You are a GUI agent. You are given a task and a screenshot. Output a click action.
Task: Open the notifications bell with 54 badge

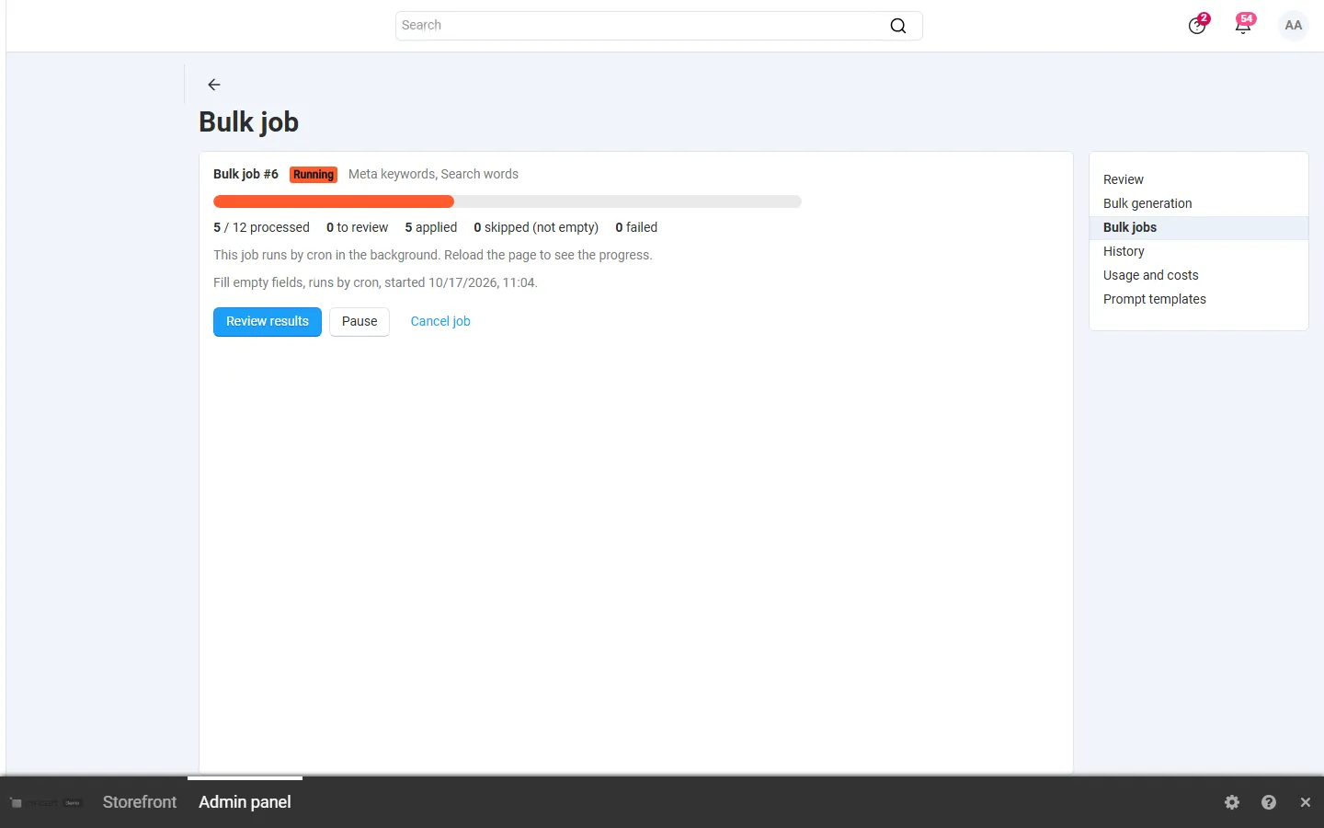pyautogui.click(x=1243, y=25)
